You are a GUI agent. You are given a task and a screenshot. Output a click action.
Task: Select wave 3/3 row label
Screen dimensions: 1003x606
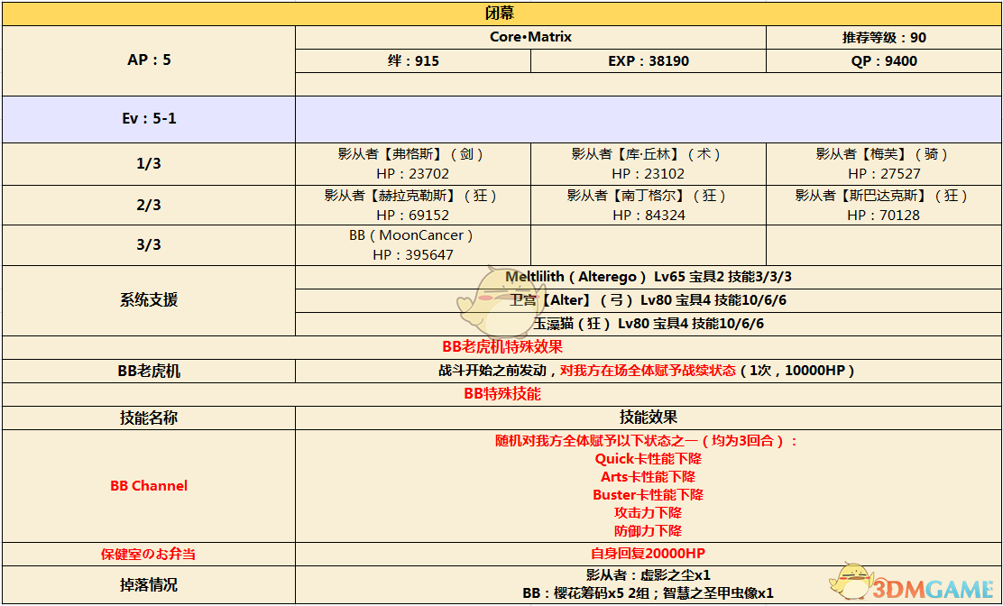coord(149,244)
